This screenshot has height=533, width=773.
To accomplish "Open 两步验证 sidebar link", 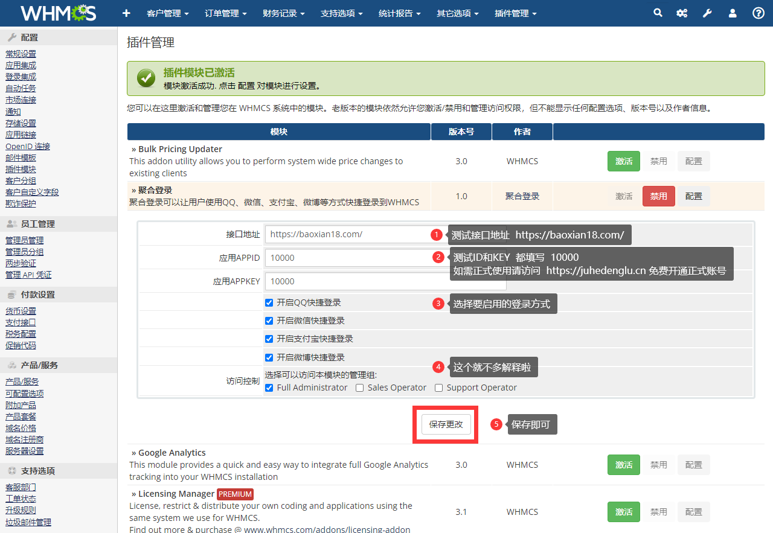I will coord(21,263).
